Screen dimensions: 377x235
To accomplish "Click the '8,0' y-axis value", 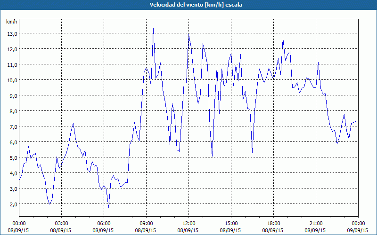I will pos(14,111).
